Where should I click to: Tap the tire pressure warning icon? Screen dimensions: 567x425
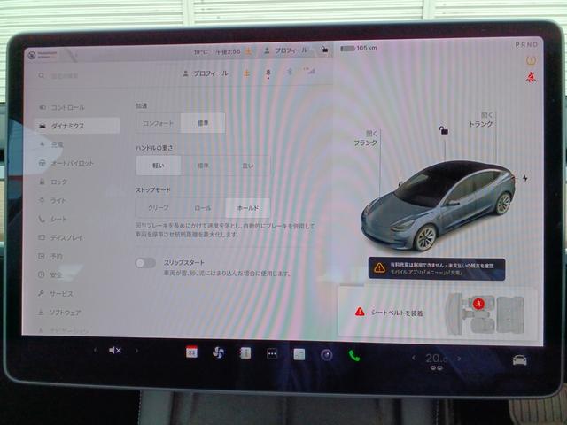[531, 61]
